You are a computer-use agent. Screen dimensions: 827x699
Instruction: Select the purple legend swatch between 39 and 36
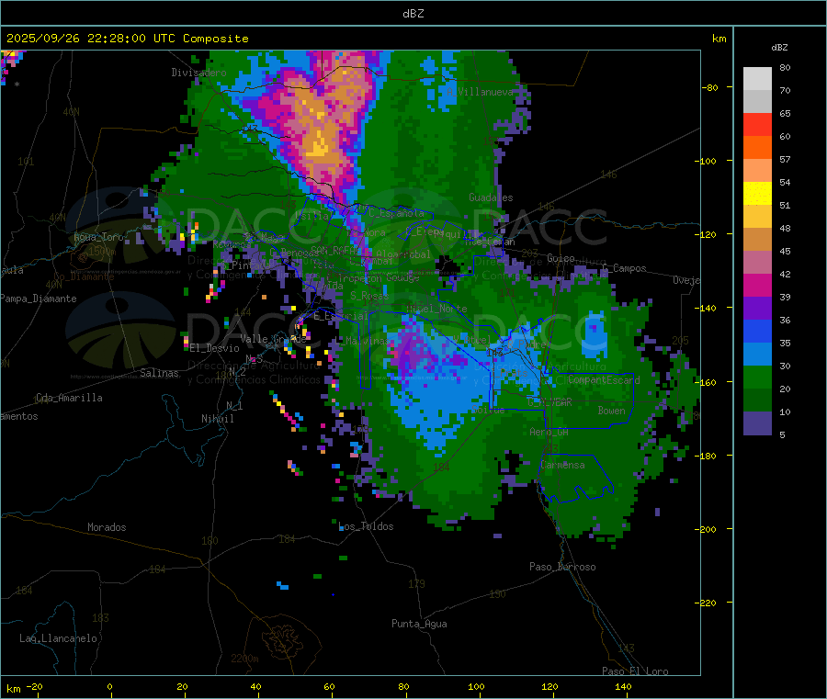tap(757, 309)
